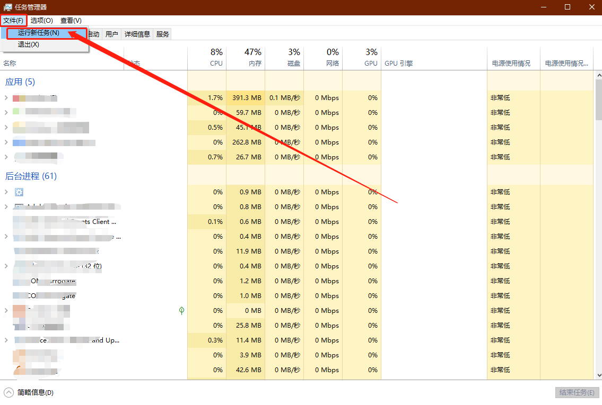Click the 名称 column header
The image size is (602, 405).
[x=10, y=63]
